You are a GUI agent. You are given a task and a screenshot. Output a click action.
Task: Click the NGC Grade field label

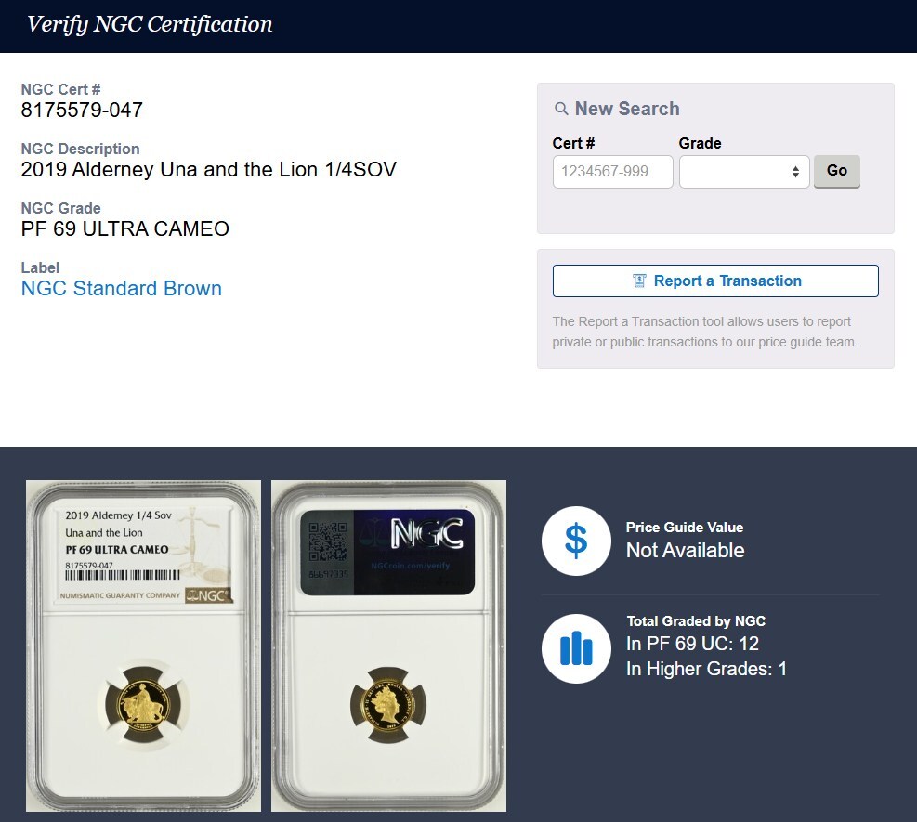pyautogui.click(x=60, y=208)
